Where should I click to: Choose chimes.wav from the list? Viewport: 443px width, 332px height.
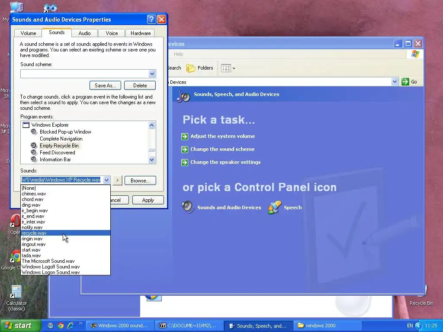pos(66,194)
